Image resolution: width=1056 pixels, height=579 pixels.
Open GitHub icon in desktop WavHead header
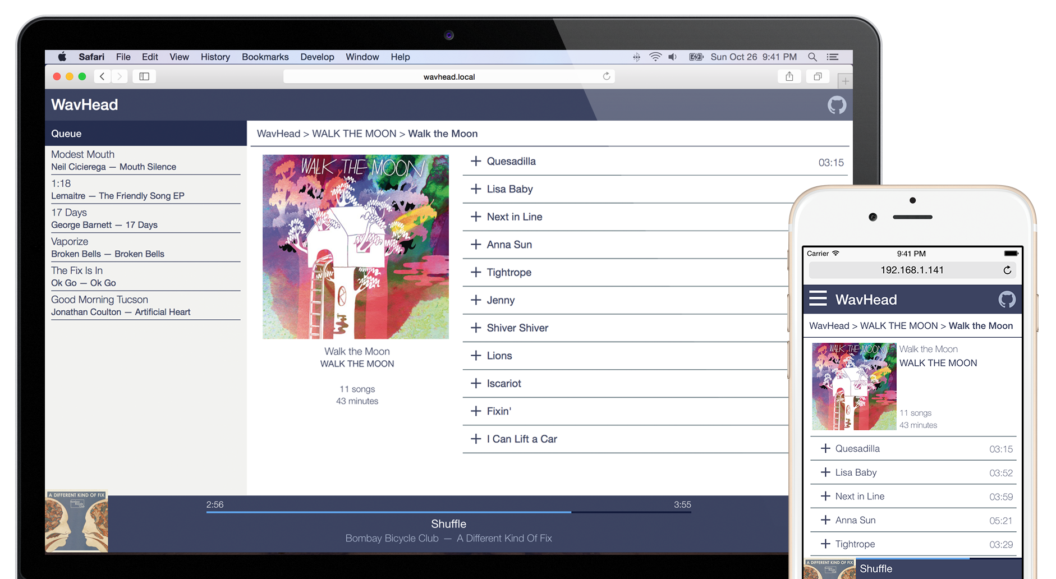[x=837, y=105]
